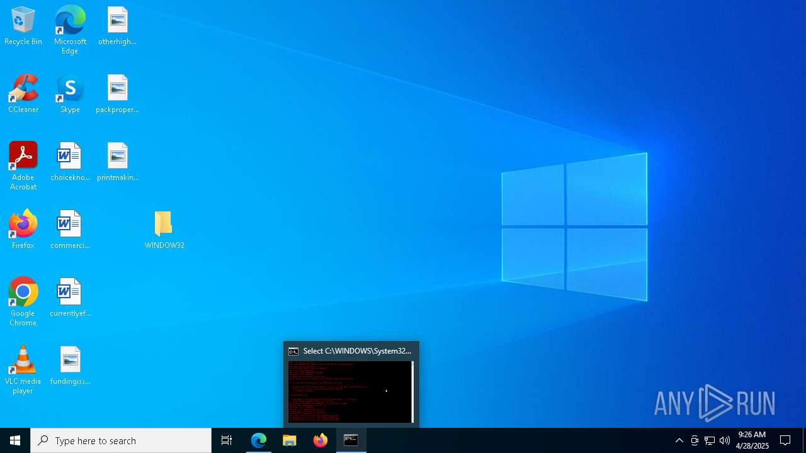The width and height of the screenshot is (806, 453).
Task: Open the Windows Start menu
Action: (15, 440)
